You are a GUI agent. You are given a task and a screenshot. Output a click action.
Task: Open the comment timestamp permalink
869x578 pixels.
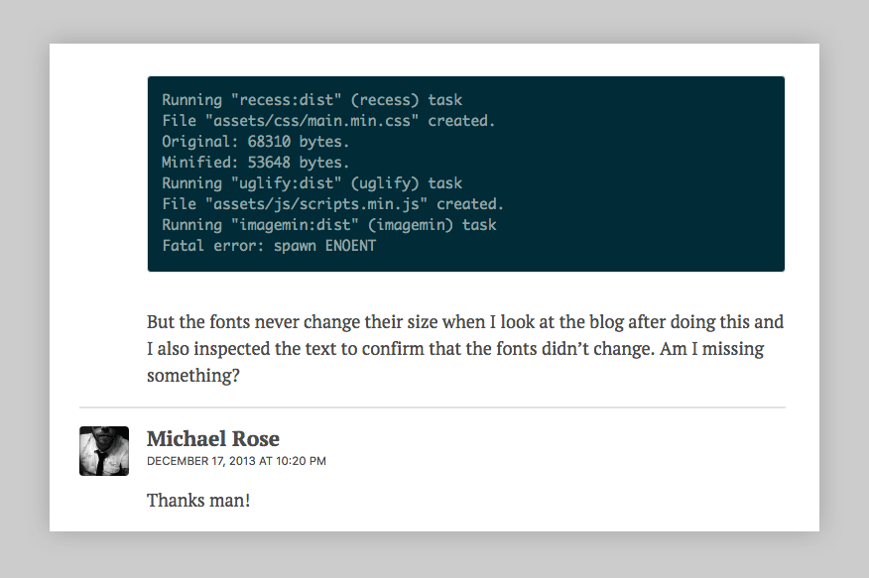(x=235, y=461)
